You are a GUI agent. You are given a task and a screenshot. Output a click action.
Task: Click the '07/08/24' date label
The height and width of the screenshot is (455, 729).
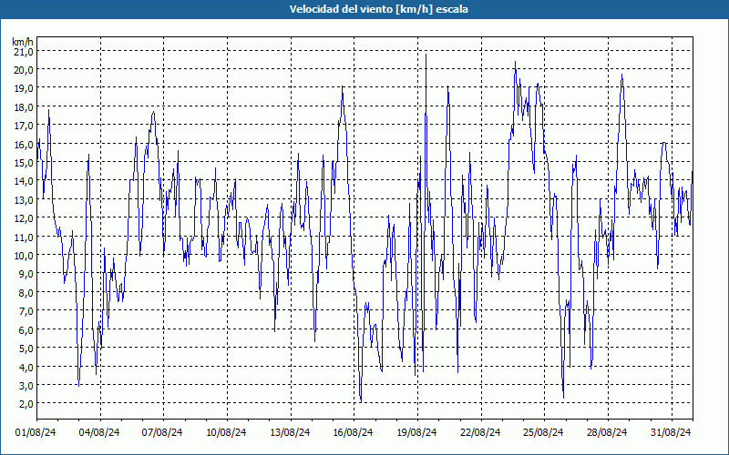pos(162,433)
